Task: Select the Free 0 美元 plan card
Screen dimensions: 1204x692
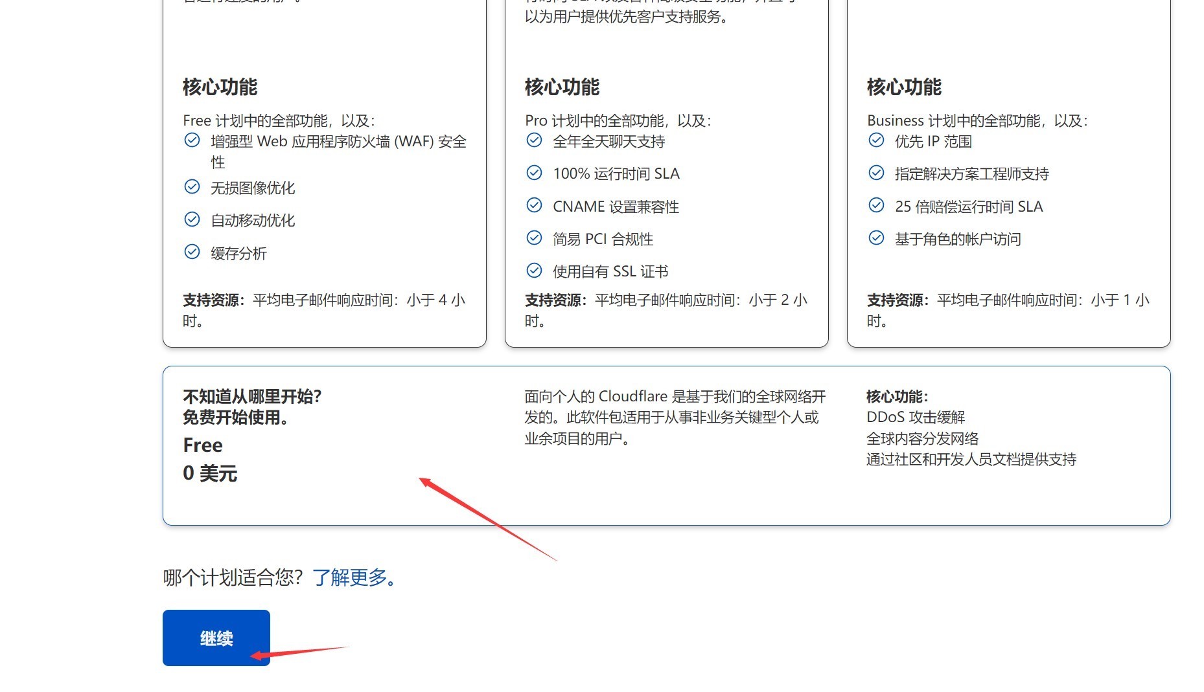Action: pyautogui.click(x=666, y=445)
